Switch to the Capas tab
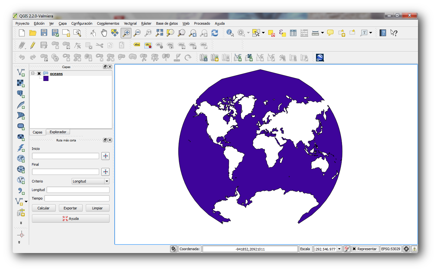437x272 pixels. 37,132
